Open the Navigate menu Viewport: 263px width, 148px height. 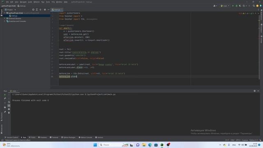[x=23, y=2]
